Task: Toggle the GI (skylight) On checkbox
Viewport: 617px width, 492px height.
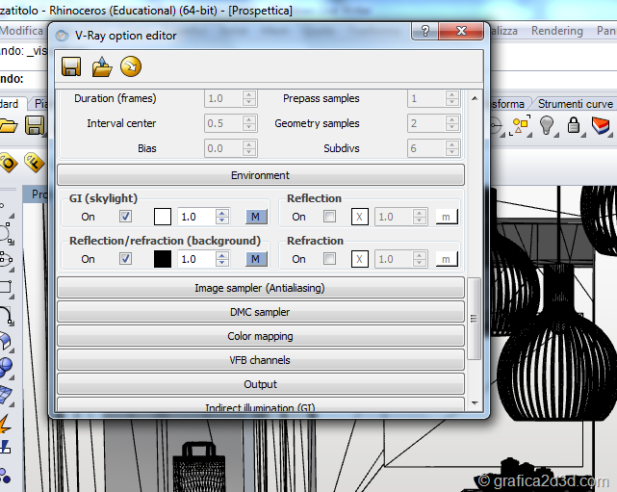Action: coord(125,216)
